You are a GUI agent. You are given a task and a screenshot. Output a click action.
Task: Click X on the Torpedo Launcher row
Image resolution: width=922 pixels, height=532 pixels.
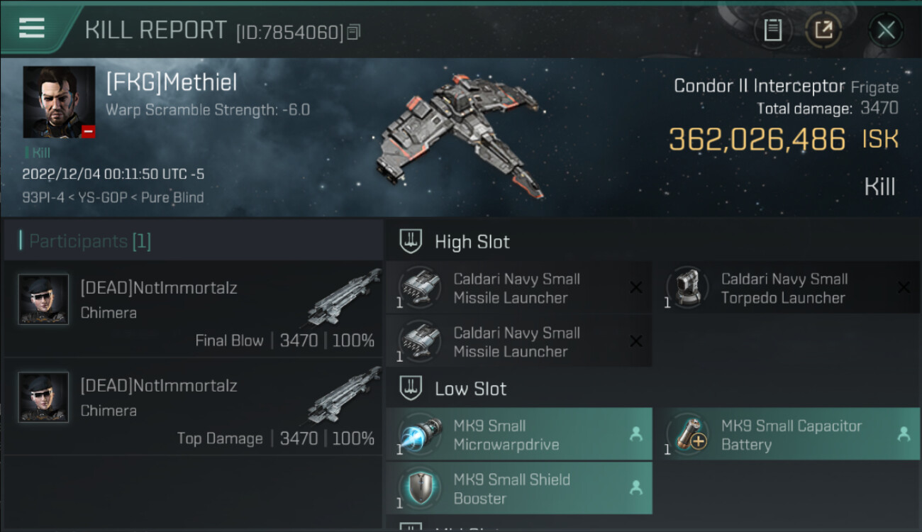[x=904, y=287]
